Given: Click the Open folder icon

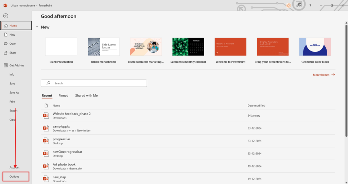Looking at the screenshot, I should point(6,44).
